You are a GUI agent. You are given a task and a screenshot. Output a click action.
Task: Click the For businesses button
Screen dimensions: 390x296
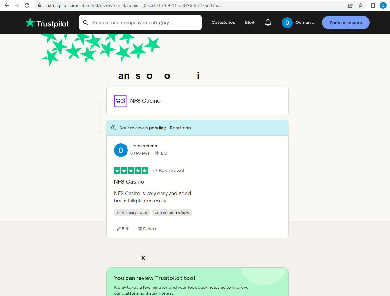click(x=346, y=23)
